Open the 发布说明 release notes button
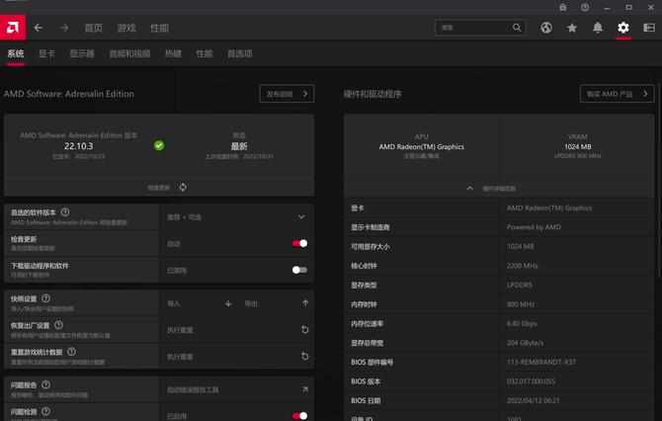 click(287, 94)
